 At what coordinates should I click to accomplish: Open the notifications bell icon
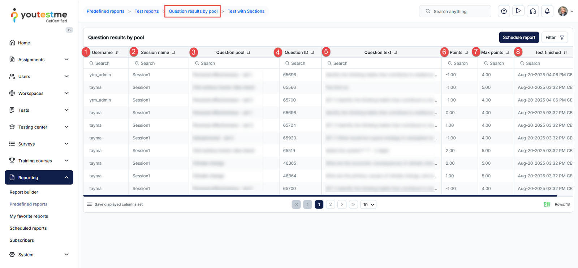(x=547, y=11)
